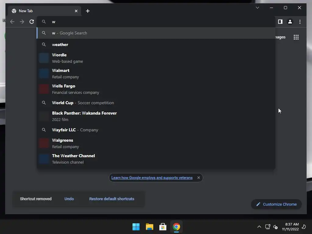The image size is (312, 234).
Task: Click the browser Forward arrow
Action: (22, 22)
